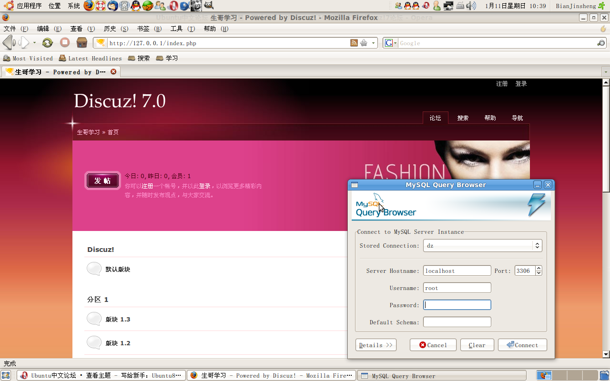
Task: Click the Firefox vertical scrollbar
Action: pos(606,218)
